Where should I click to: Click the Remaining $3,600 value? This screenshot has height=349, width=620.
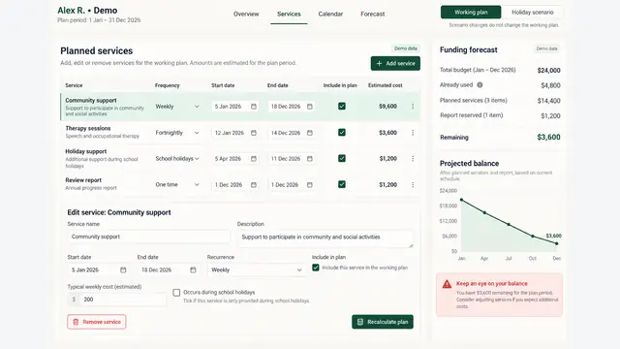coord(548,138)
